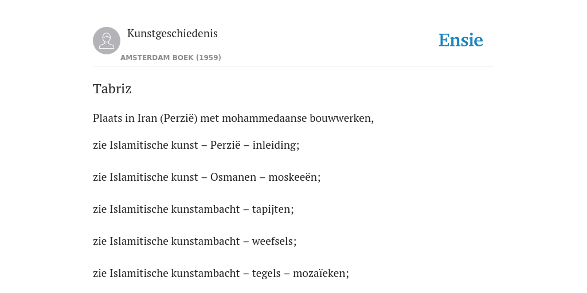Click the sentence beginning 'Plaats in Iran'

(x=233, y=118)
